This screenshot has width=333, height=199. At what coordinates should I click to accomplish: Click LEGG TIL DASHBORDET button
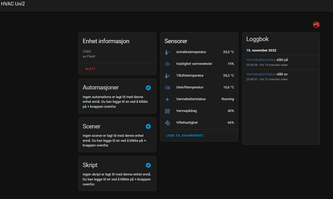click(x=185, y=135)
